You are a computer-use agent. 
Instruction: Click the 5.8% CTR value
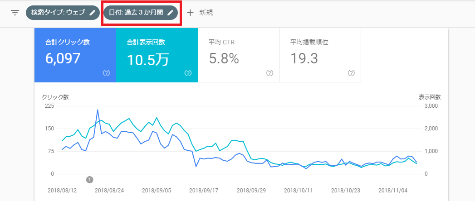224,58
